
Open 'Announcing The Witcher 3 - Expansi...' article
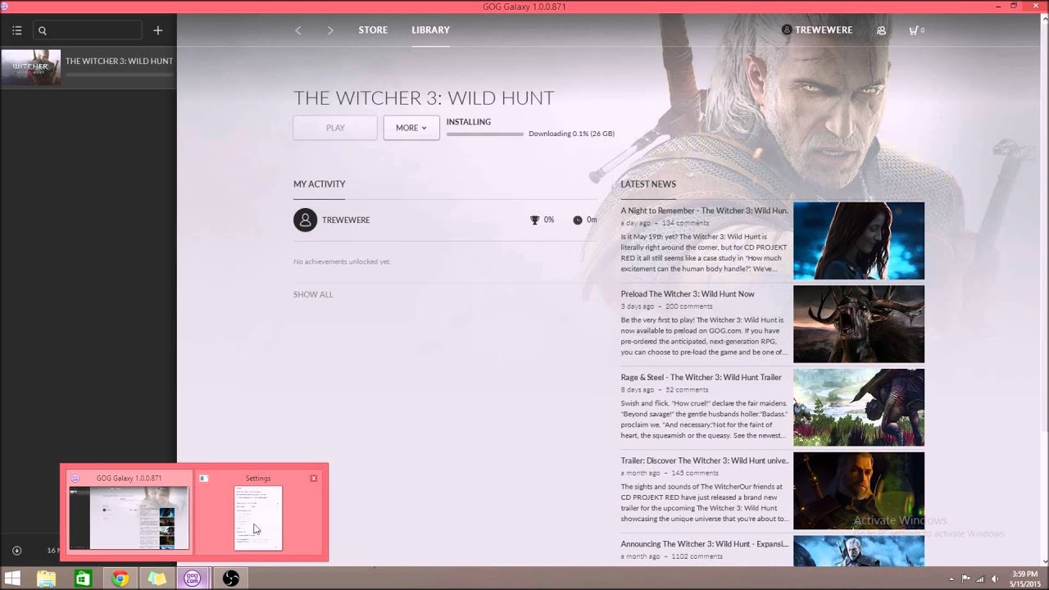(704, 544)
